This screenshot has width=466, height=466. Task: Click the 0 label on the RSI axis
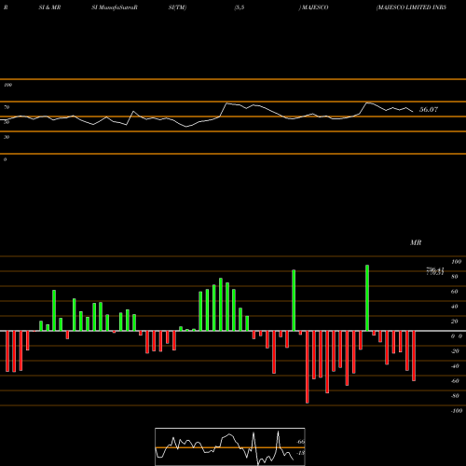[x=5, y=159]
